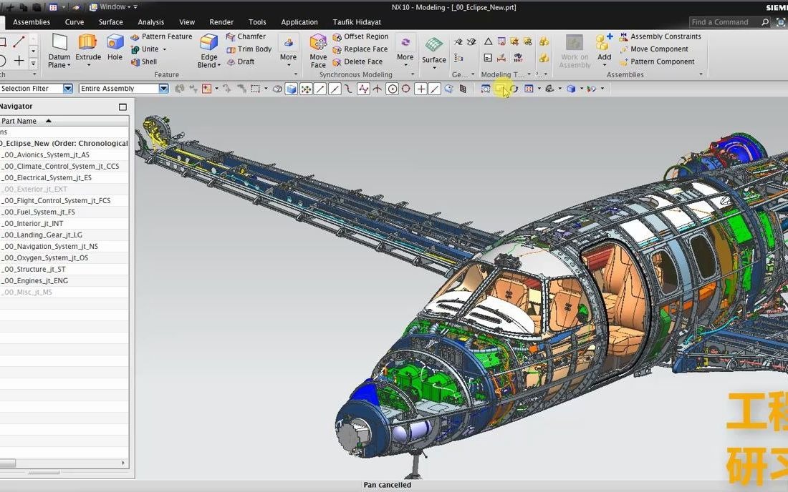788x492 pixels.
Task: Sort by the Part Name column header
Action: (x=19, y=121)
